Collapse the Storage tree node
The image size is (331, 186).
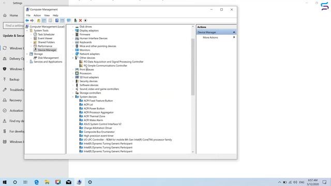pyautogui.click(x=27, y=54)
